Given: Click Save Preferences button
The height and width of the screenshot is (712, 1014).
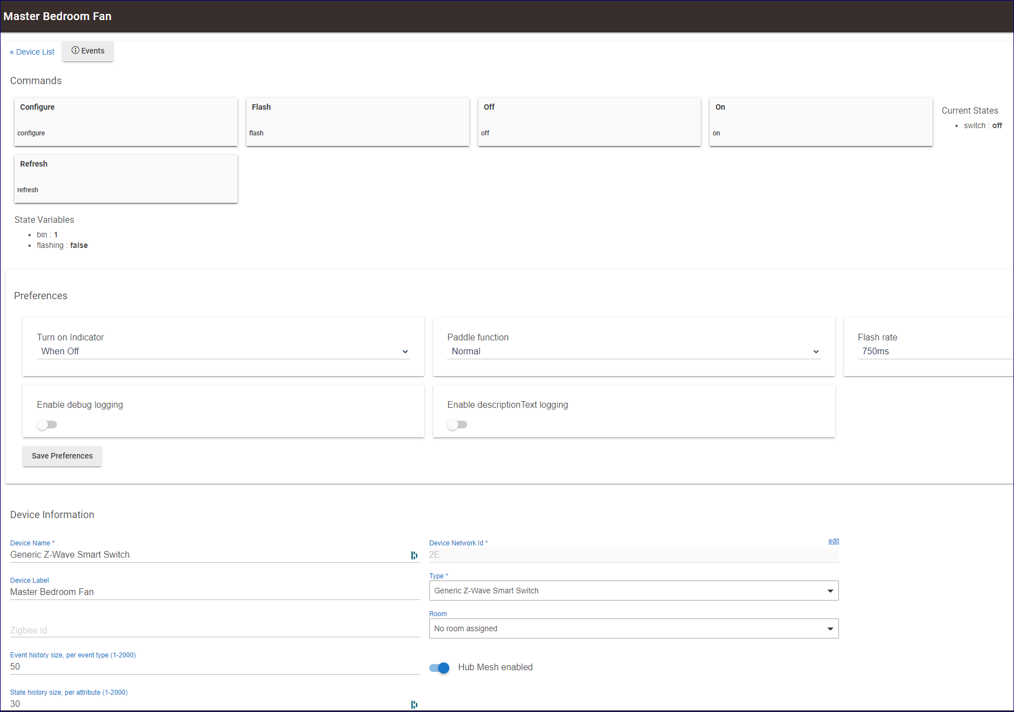Looking at the screenshot, I should coord(62,456).
